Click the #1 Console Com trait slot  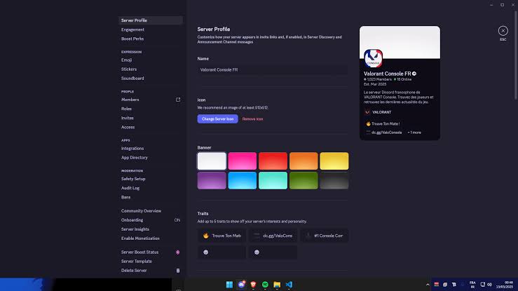pyautogui.click(x=324, y=236)
